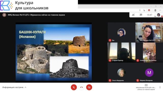Click the purple M avatar of Марина Яппарова
Image resolution: width=163 pixels, height=91 pixels.
tap(149, 73)
